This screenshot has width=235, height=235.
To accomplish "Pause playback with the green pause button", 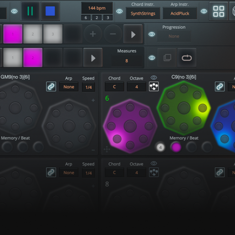I will click(30, 11).
